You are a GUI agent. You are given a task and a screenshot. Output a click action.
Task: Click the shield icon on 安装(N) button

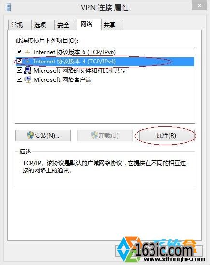click(x=30, y=135)
